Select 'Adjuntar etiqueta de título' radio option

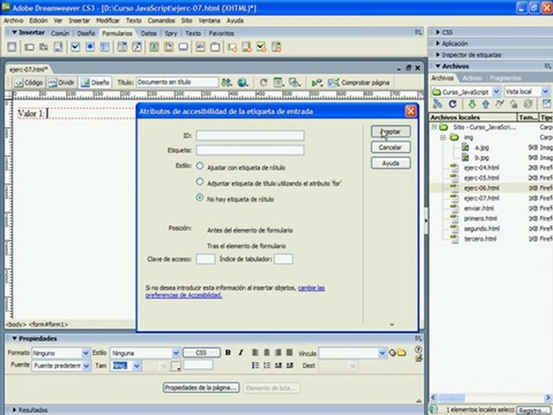point(200,182)
